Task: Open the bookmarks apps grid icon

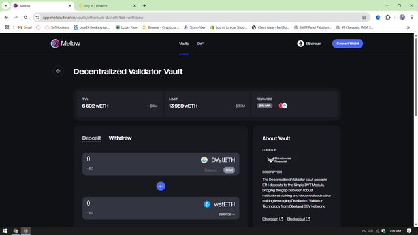Action: coord(7,27)
